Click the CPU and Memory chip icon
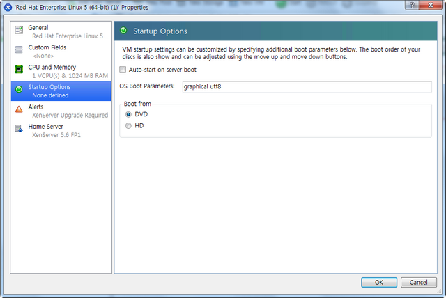Image resolution: width=446 pixels, height=298 pixels. [19, 69]
